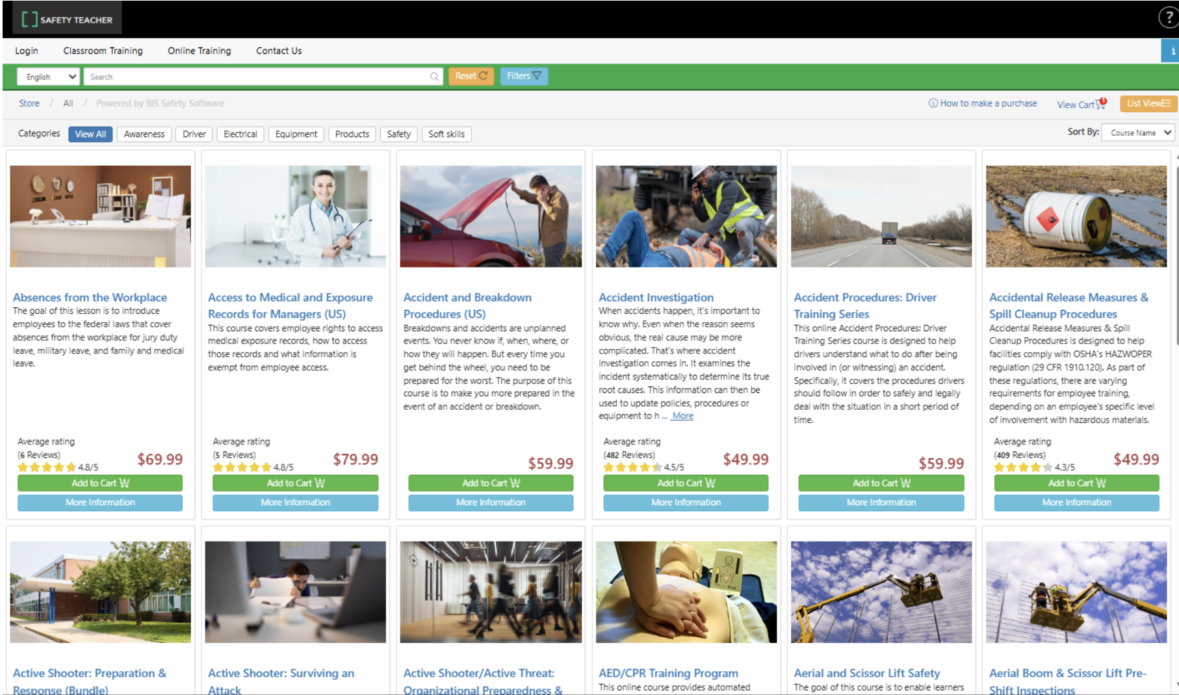The height and width of the screenshot is (695, 1179).
Task: Open the Classroom Training menu
Action: 103,51
